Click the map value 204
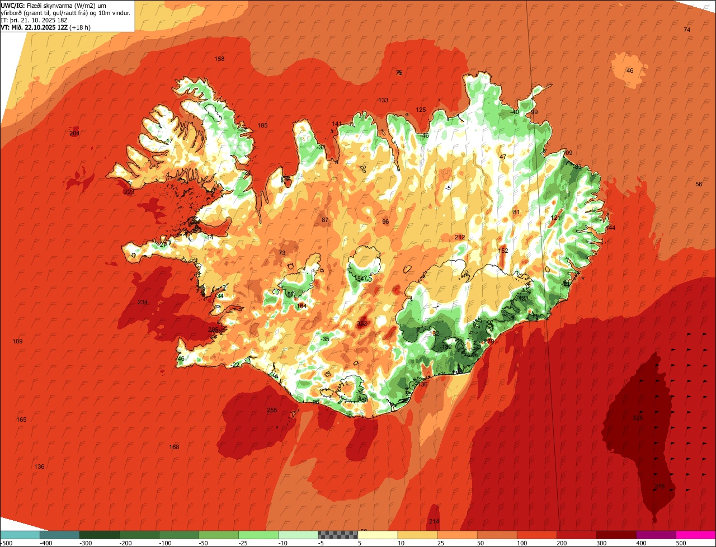This screenshot has width=716, height=547. point(74,133)
